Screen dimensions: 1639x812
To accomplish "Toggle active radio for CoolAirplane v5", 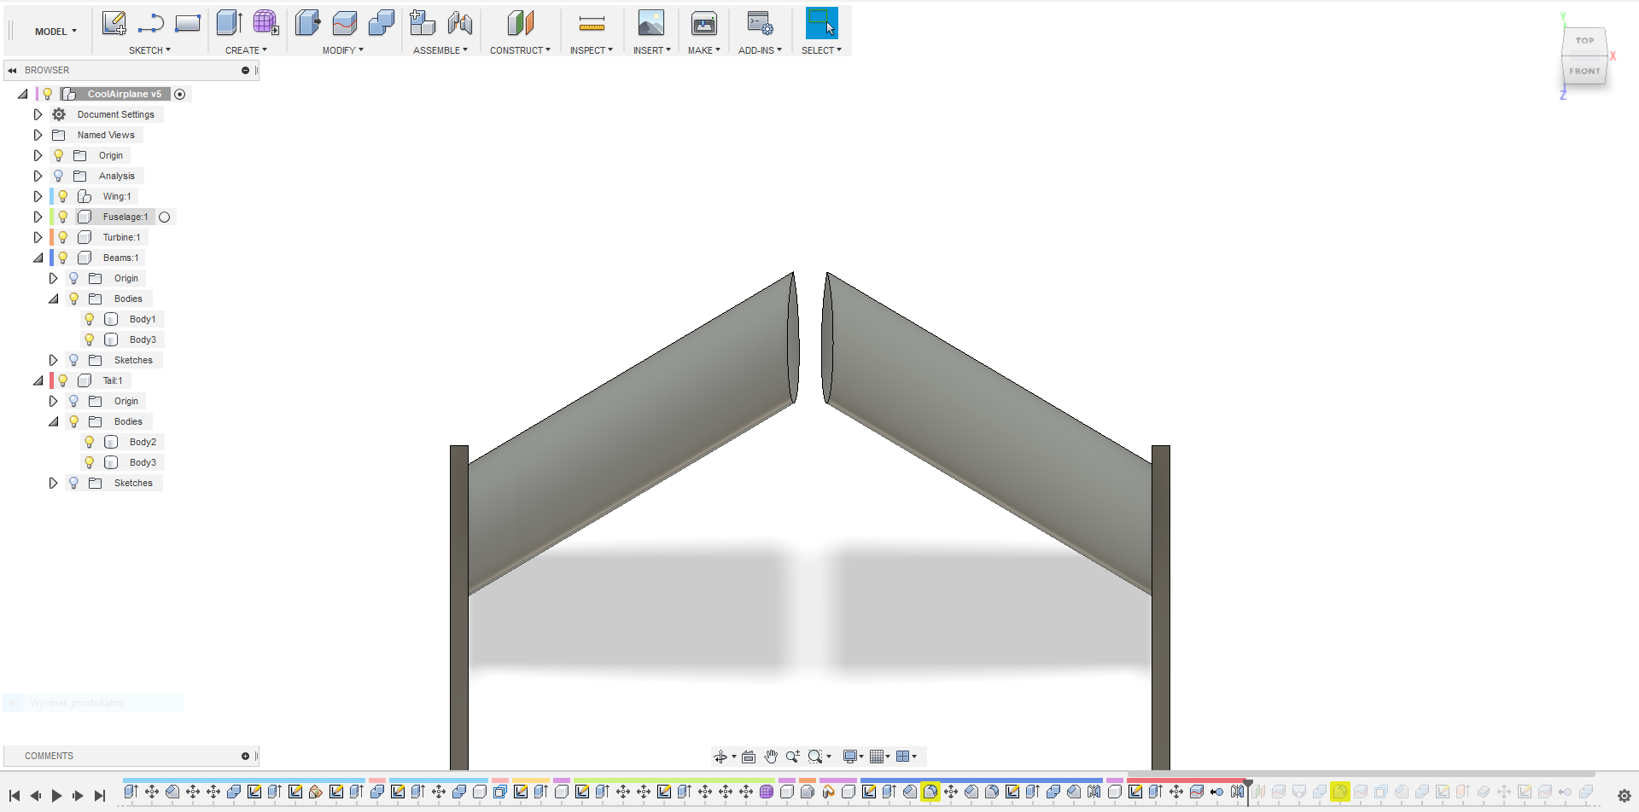I will (x=180, y=94).
